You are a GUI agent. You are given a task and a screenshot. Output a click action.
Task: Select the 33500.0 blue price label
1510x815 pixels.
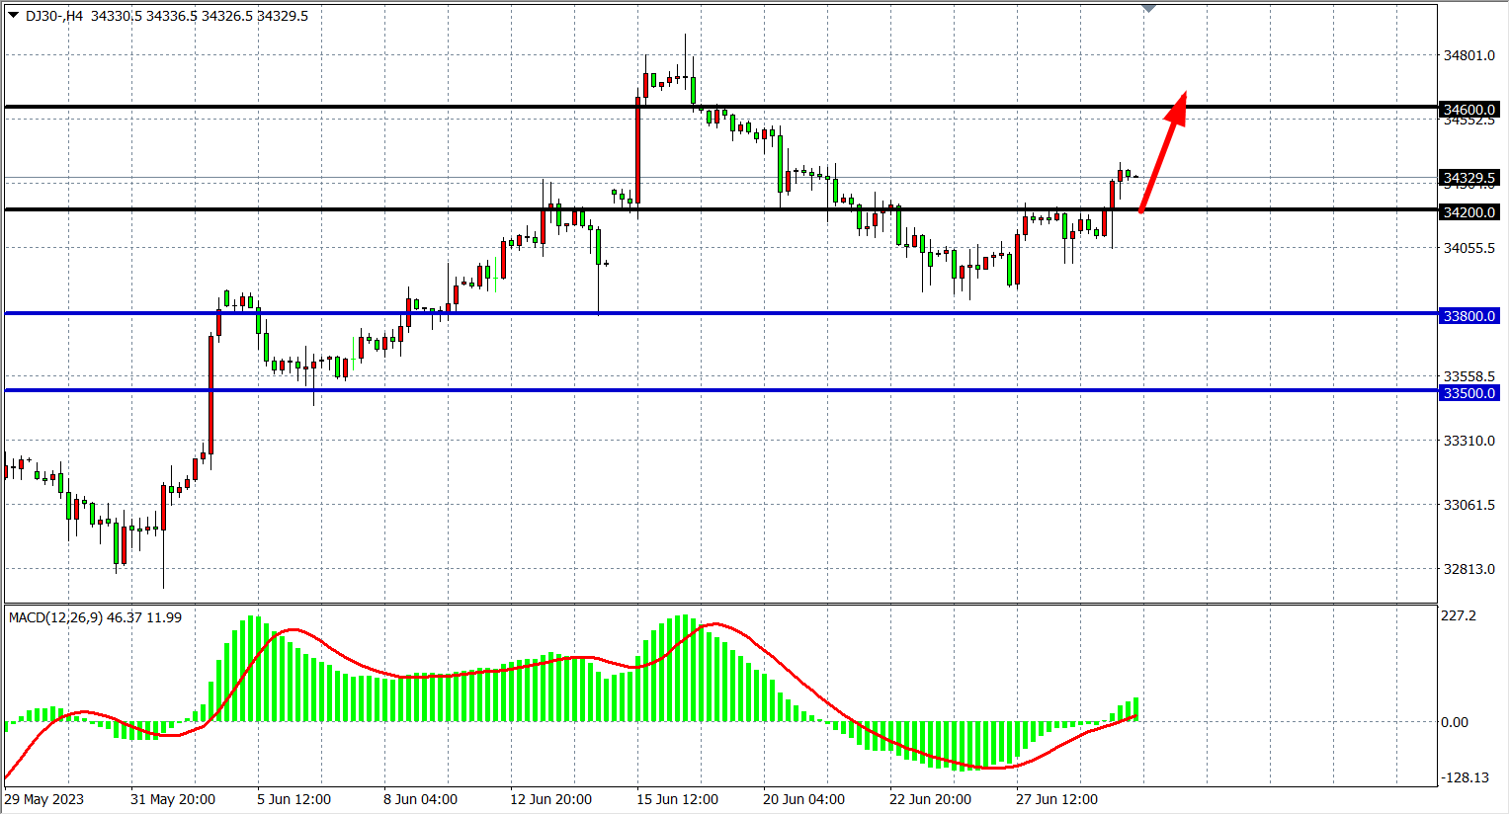1469,393
